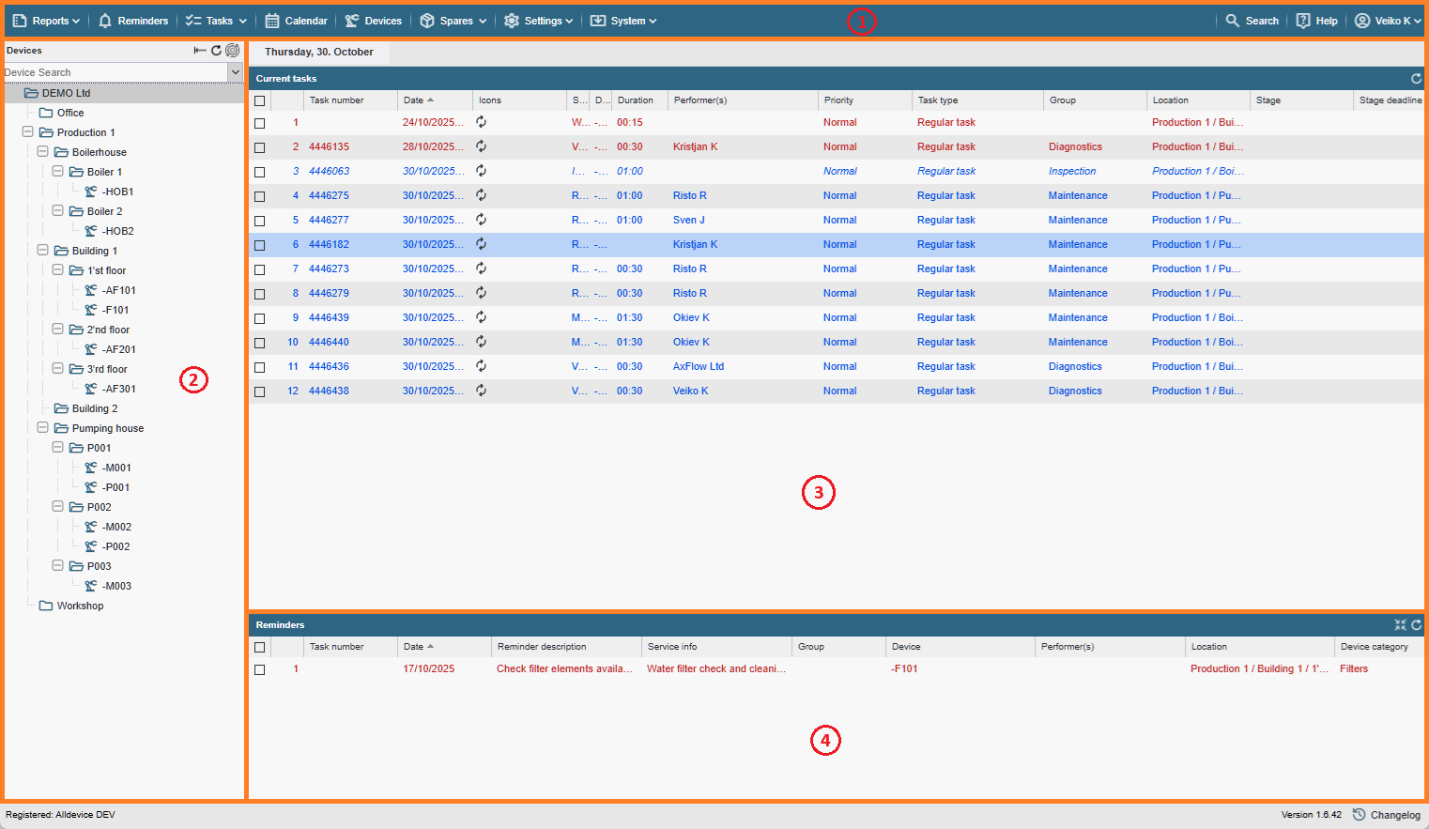
Task: Open task number 4446440 link
Action: (x=329, y=343)
